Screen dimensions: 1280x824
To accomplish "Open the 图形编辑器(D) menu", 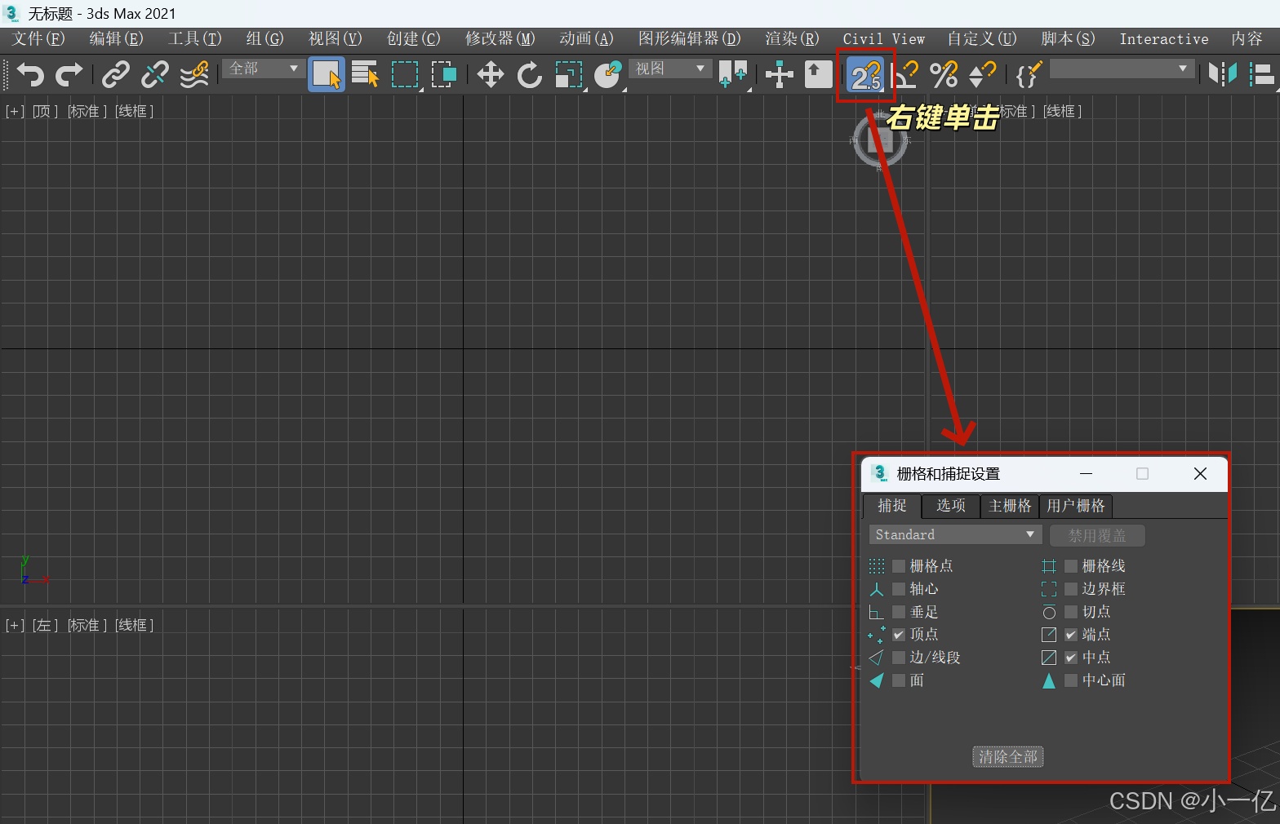I will [689, 38].
